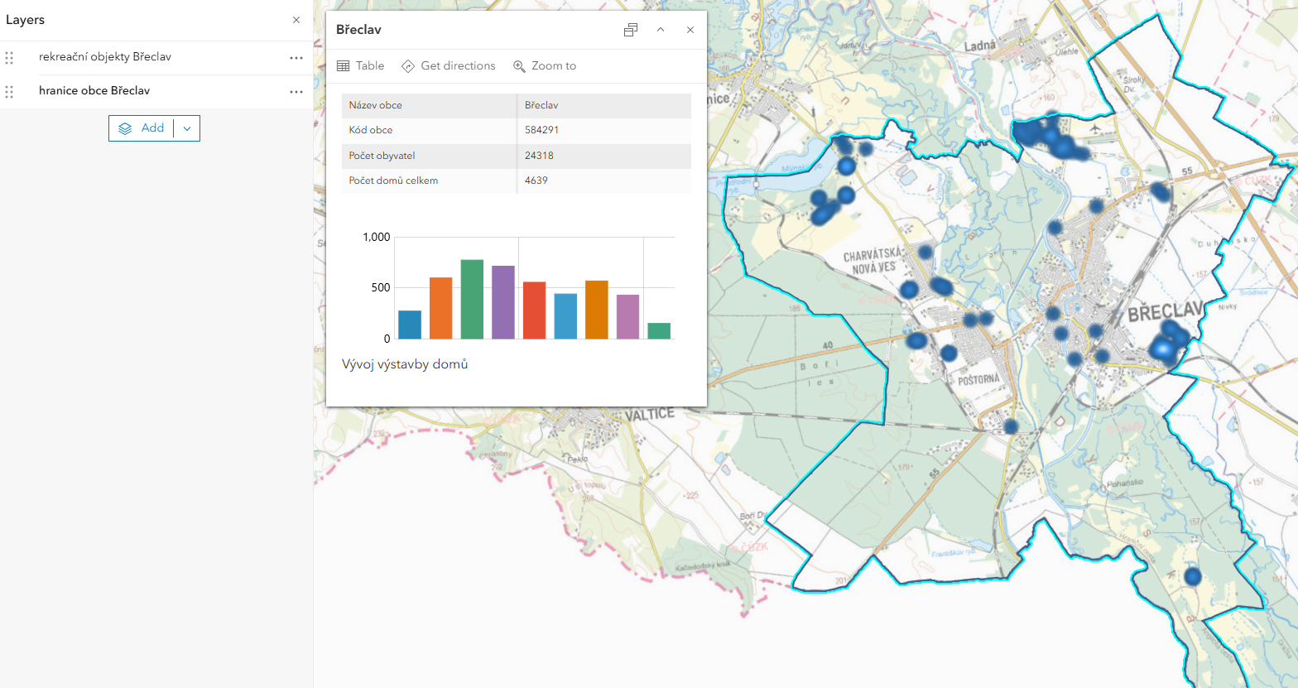
Task: Click the Add layer button
Action: coord(142,128)
